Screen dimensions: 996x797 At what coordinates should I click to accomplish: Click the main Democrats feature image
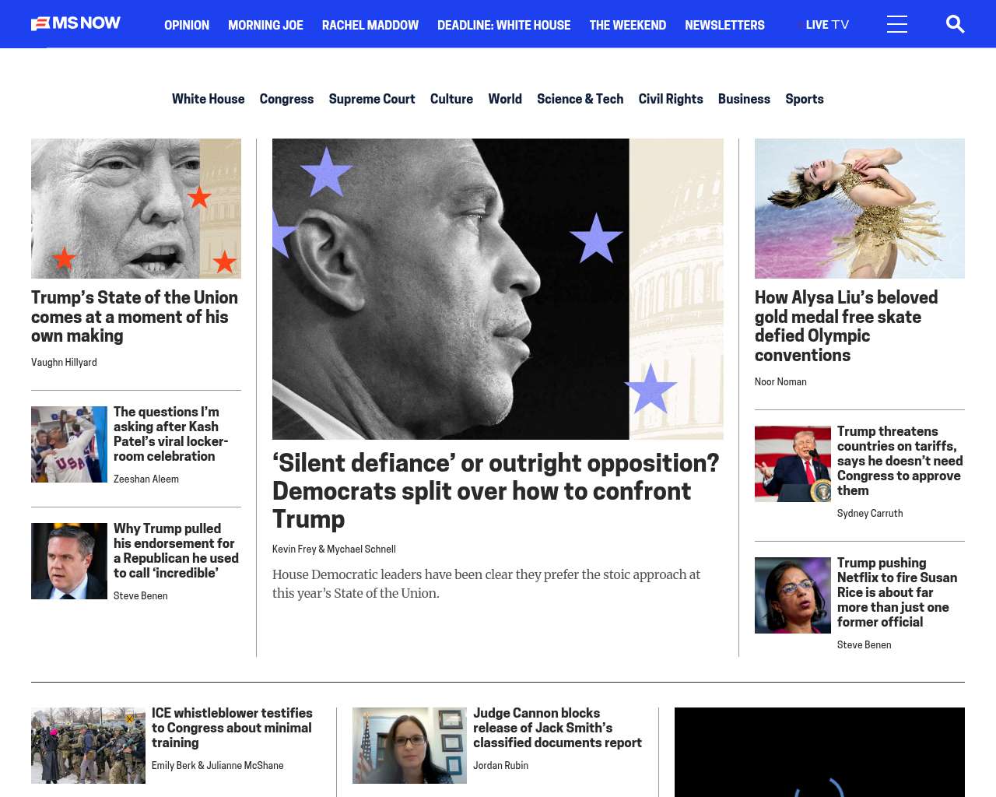[498, 289]
